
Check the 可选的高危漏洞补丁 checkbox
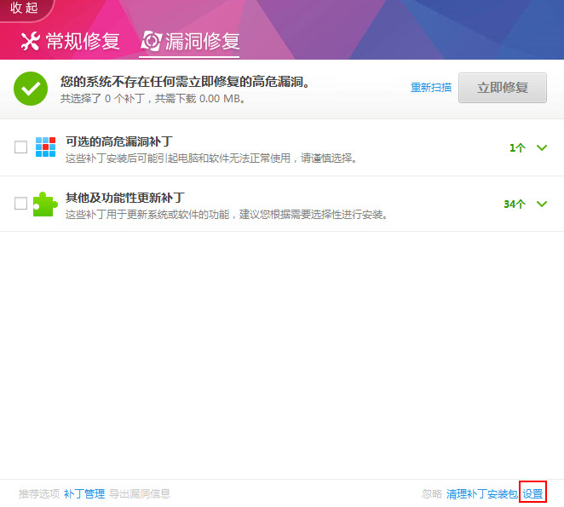(x=20, y=147)
